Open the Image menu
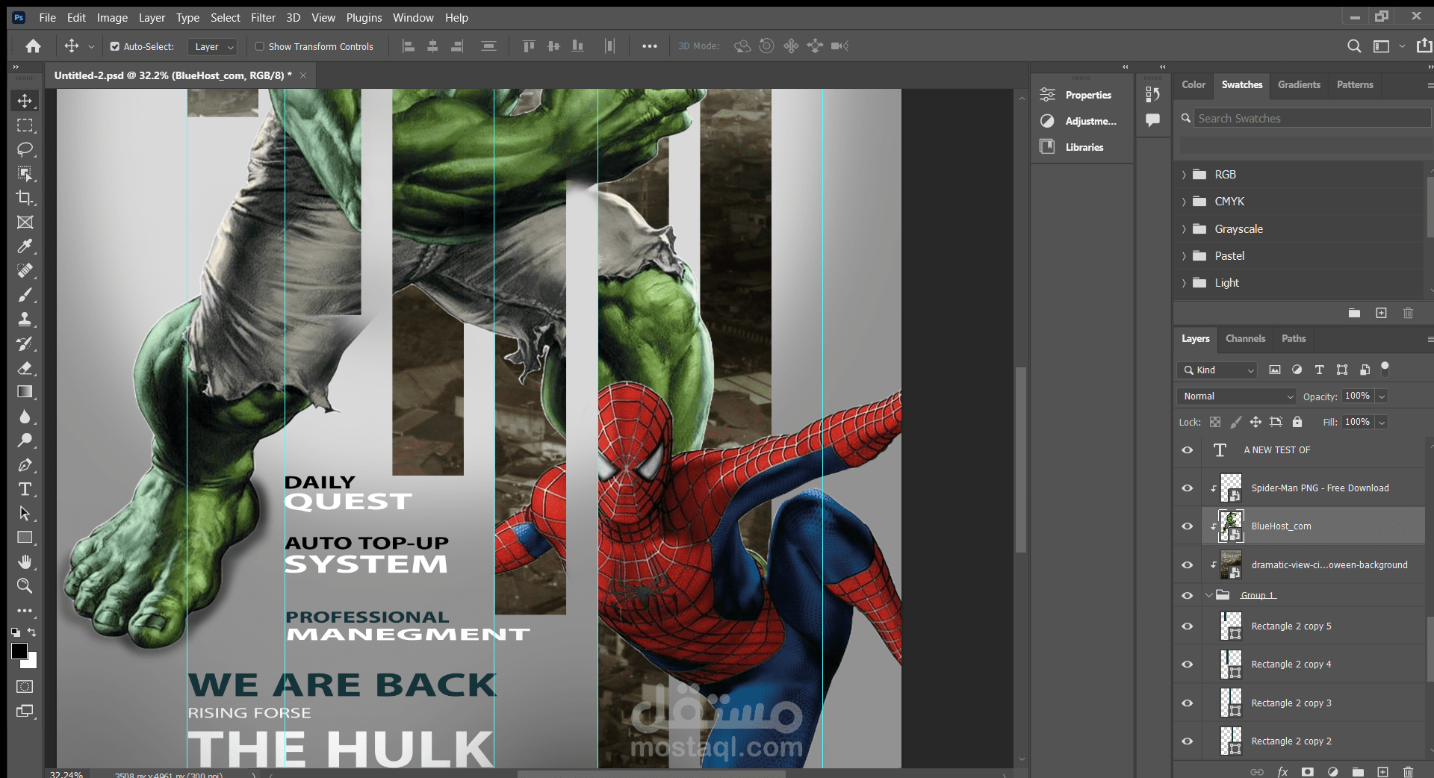 [x=112, y=18]
